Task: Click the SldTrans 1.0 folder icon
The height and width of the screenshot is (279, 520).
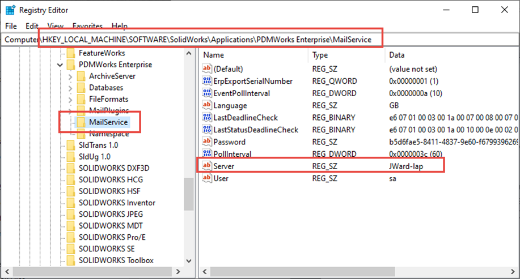Action: 71,145
